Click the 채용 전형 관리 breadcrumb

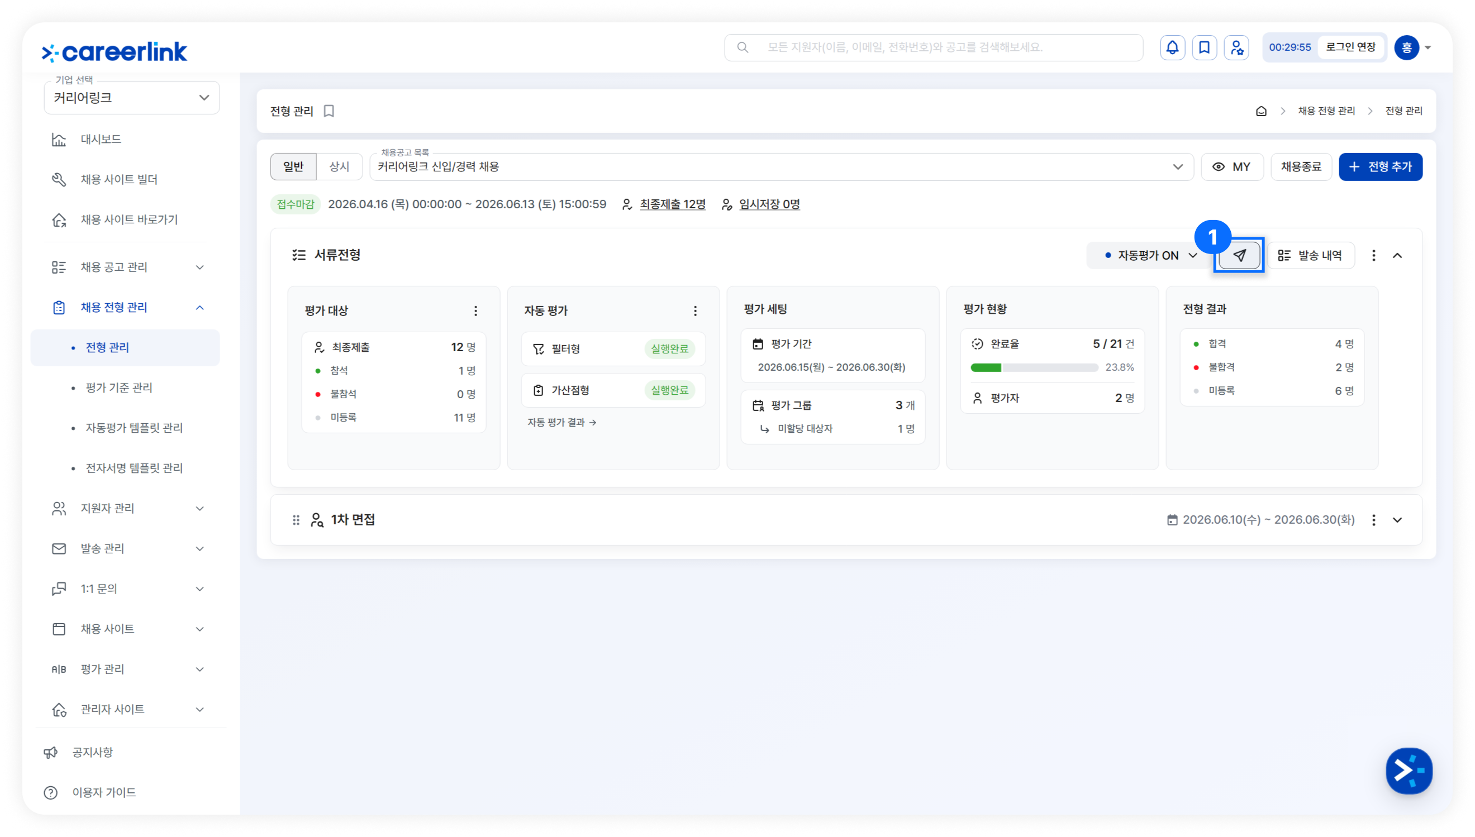(1325, 111)
